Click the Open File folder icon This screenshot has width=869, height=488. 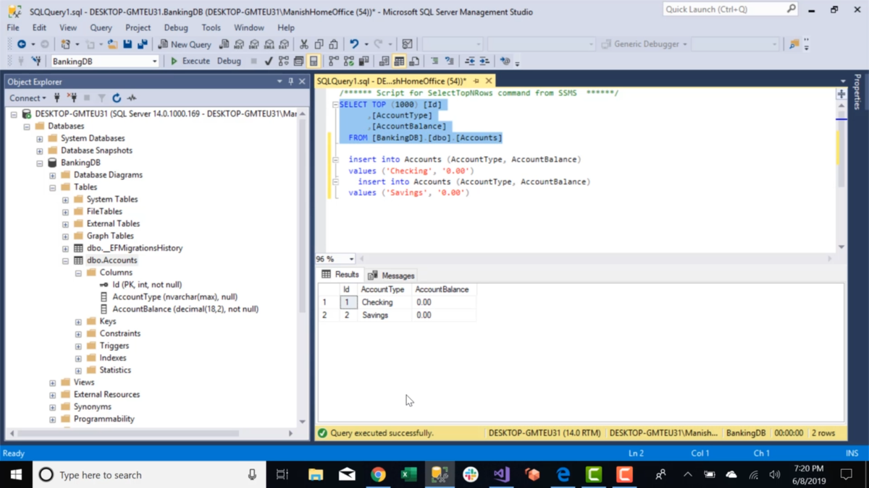click(x=112, y=44)
